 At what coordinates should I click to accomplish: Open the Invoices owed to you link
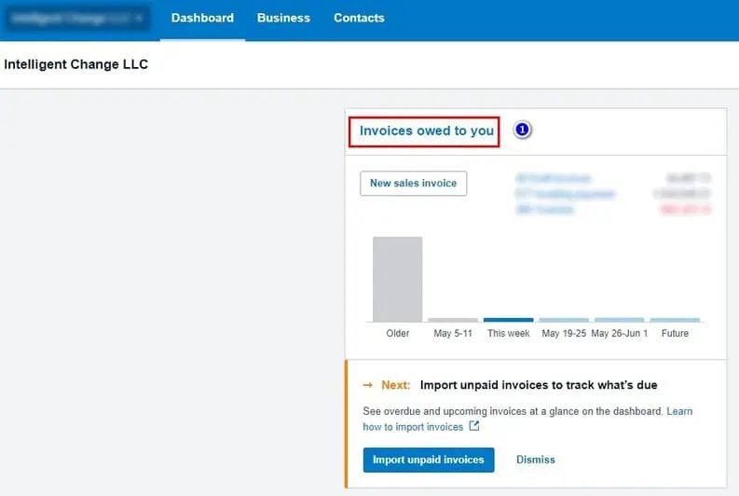click(426, 131)
